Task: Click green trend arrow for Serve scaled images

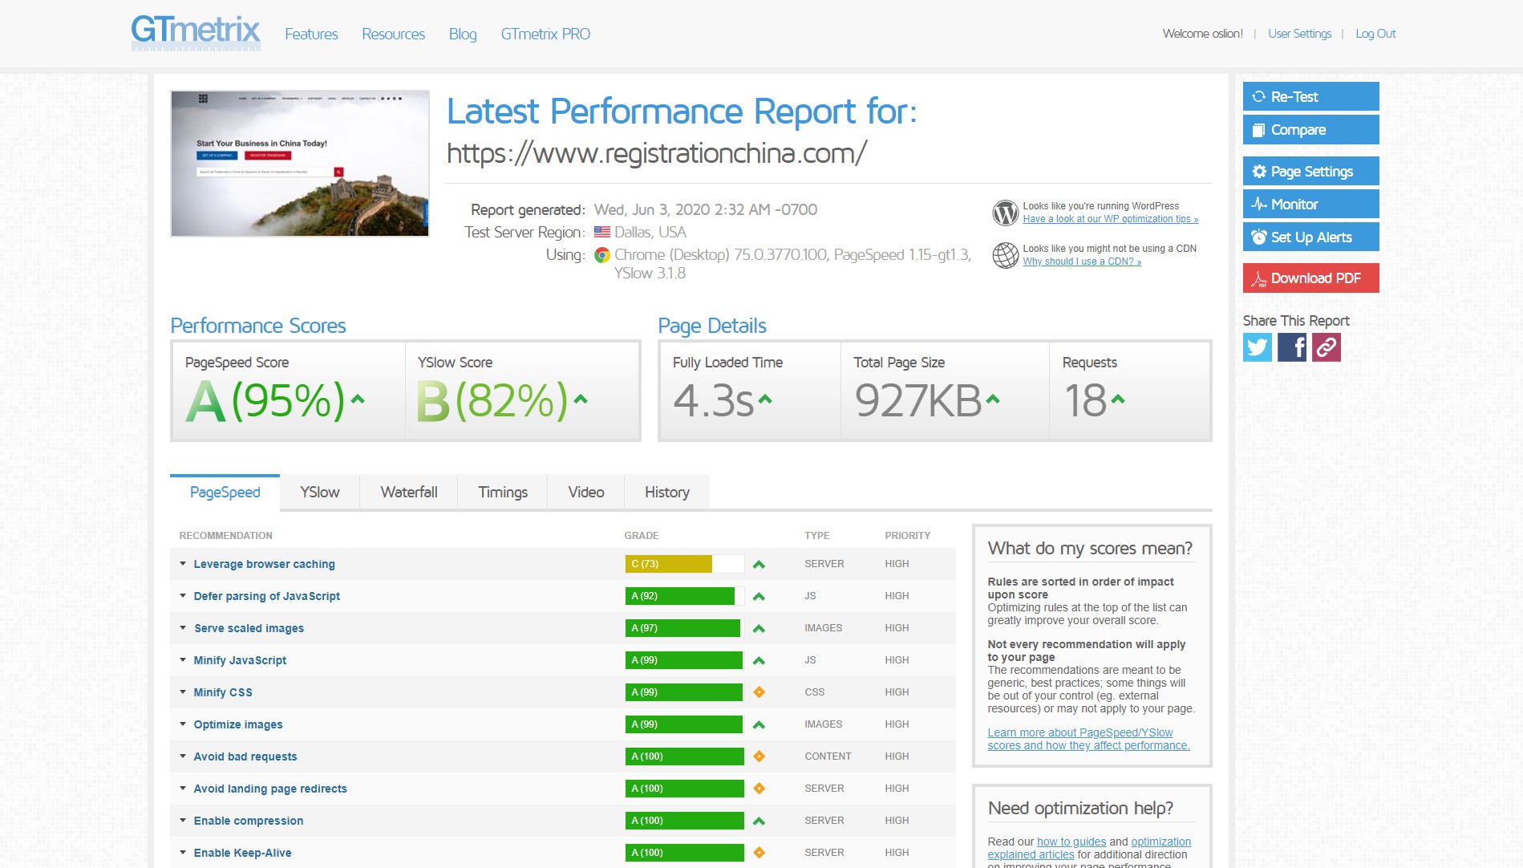Action: pyautogui.click(x=759, y=629)
